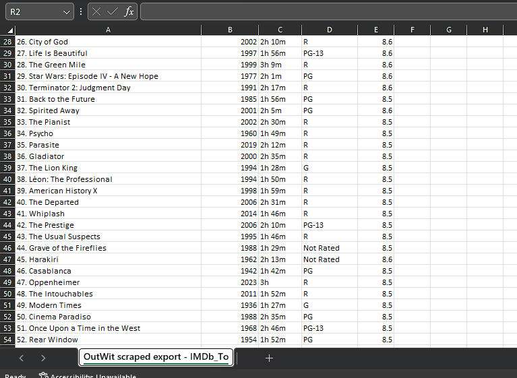517x378 pixels.
Task: Select column D header
Action: [329, 30]
